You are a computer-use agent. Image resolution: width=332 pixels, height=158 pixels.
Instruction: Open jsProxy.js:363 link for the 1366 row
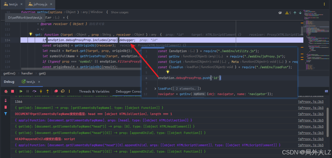311,101
